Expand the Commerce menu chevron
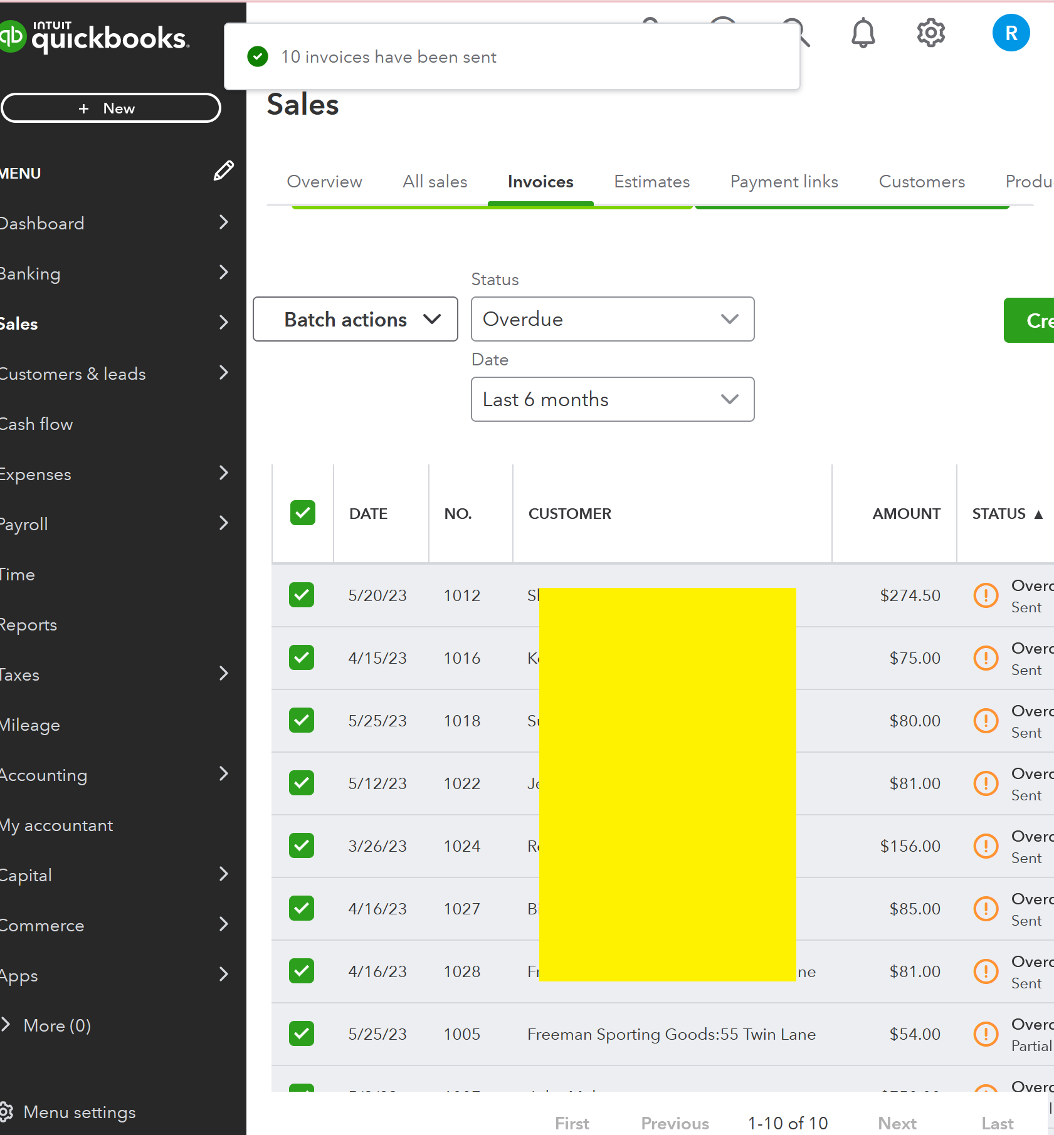The image size is (1054, 1135). [224, 924]
